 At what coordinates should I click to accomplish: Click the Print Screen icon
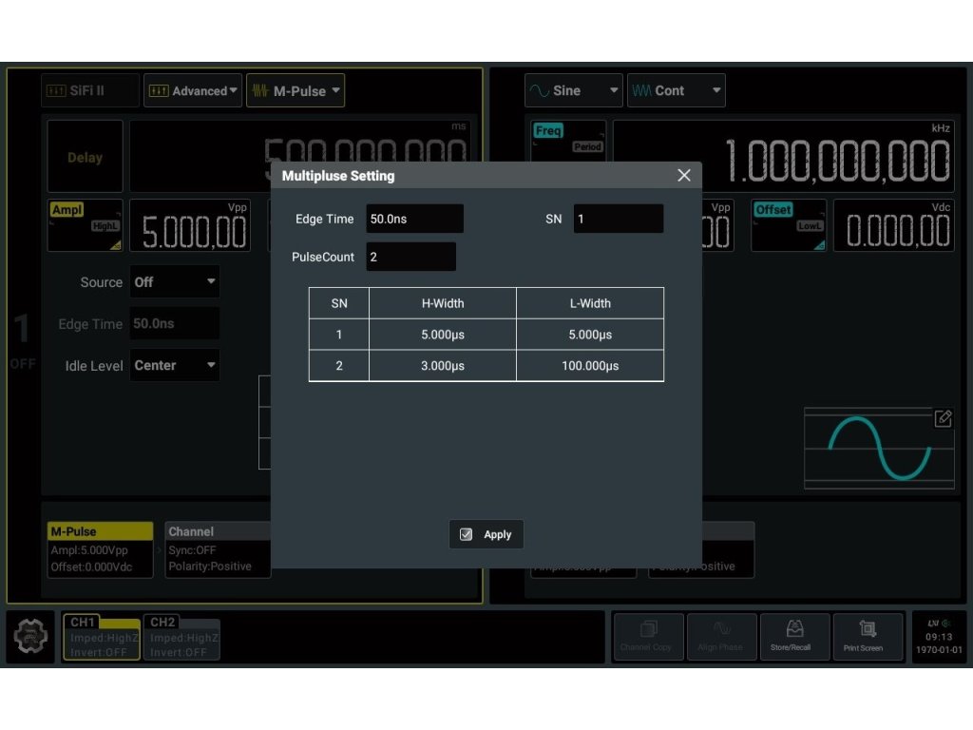[x=868, y=636]
